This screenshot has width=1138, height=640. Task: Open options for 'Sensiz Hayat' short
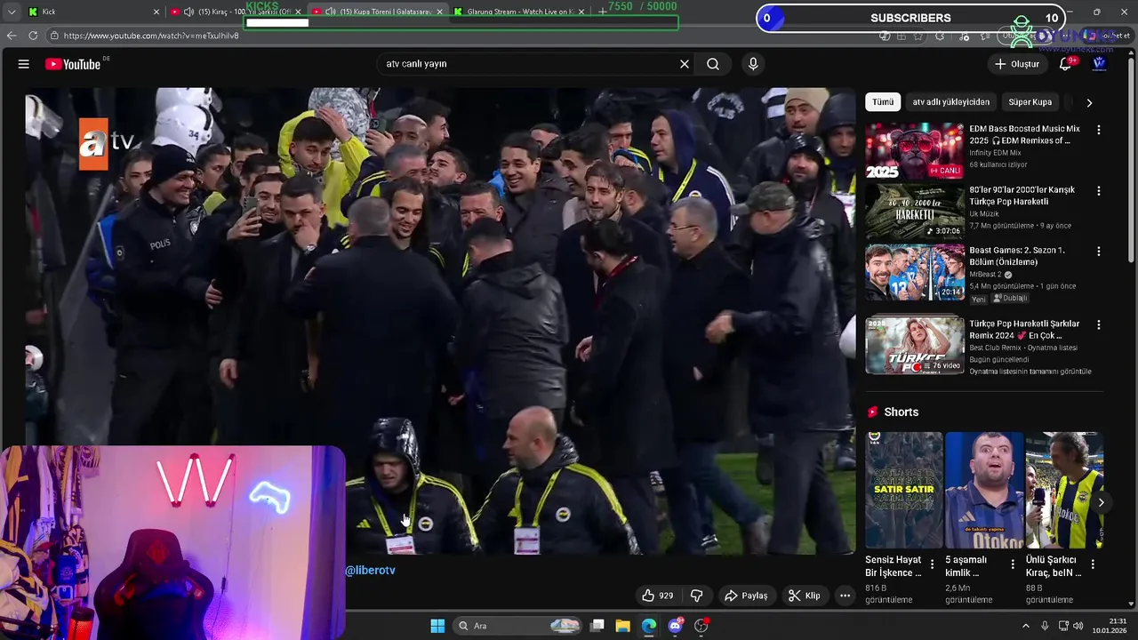[x=932, y=564]
